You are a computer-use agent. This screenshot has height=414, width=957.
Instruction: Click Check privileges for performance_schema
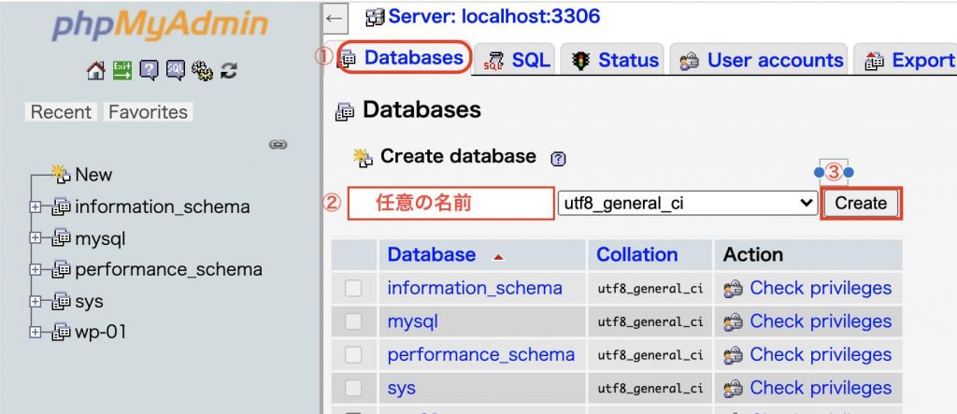coord(821,355)
